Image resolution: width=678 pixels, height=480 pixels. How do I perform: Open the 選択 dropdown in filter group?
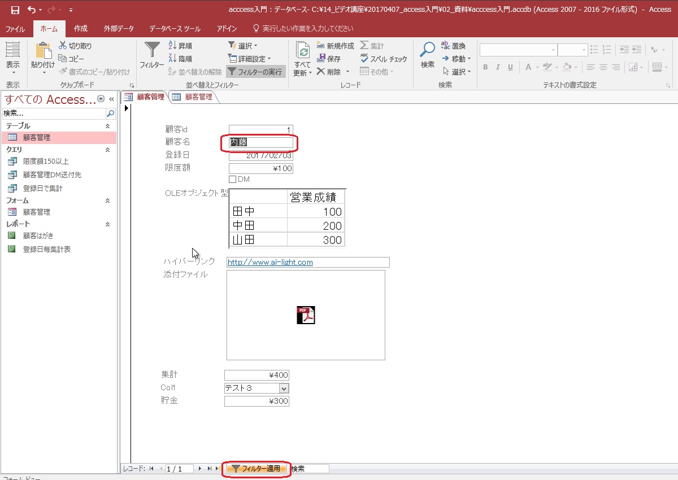click(x=243, y=46)
